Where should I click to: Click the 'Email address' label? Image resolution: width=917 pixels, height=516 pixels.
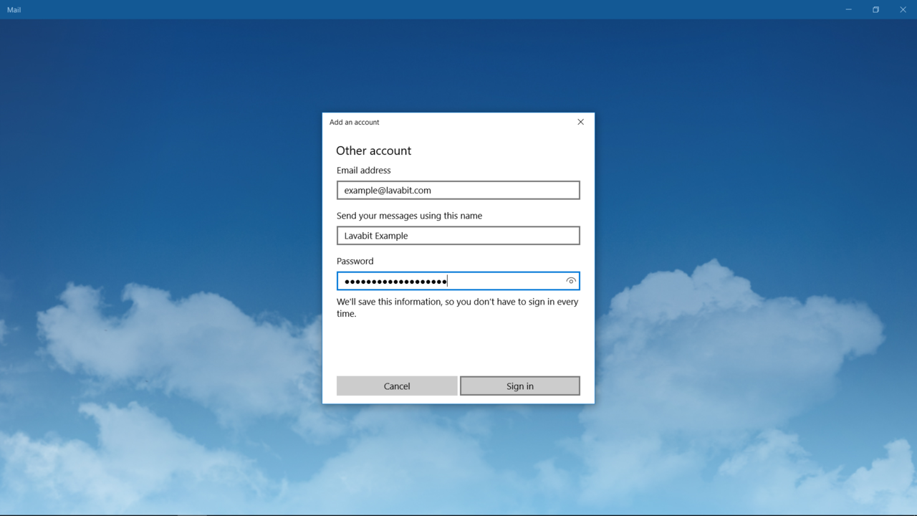364,170
